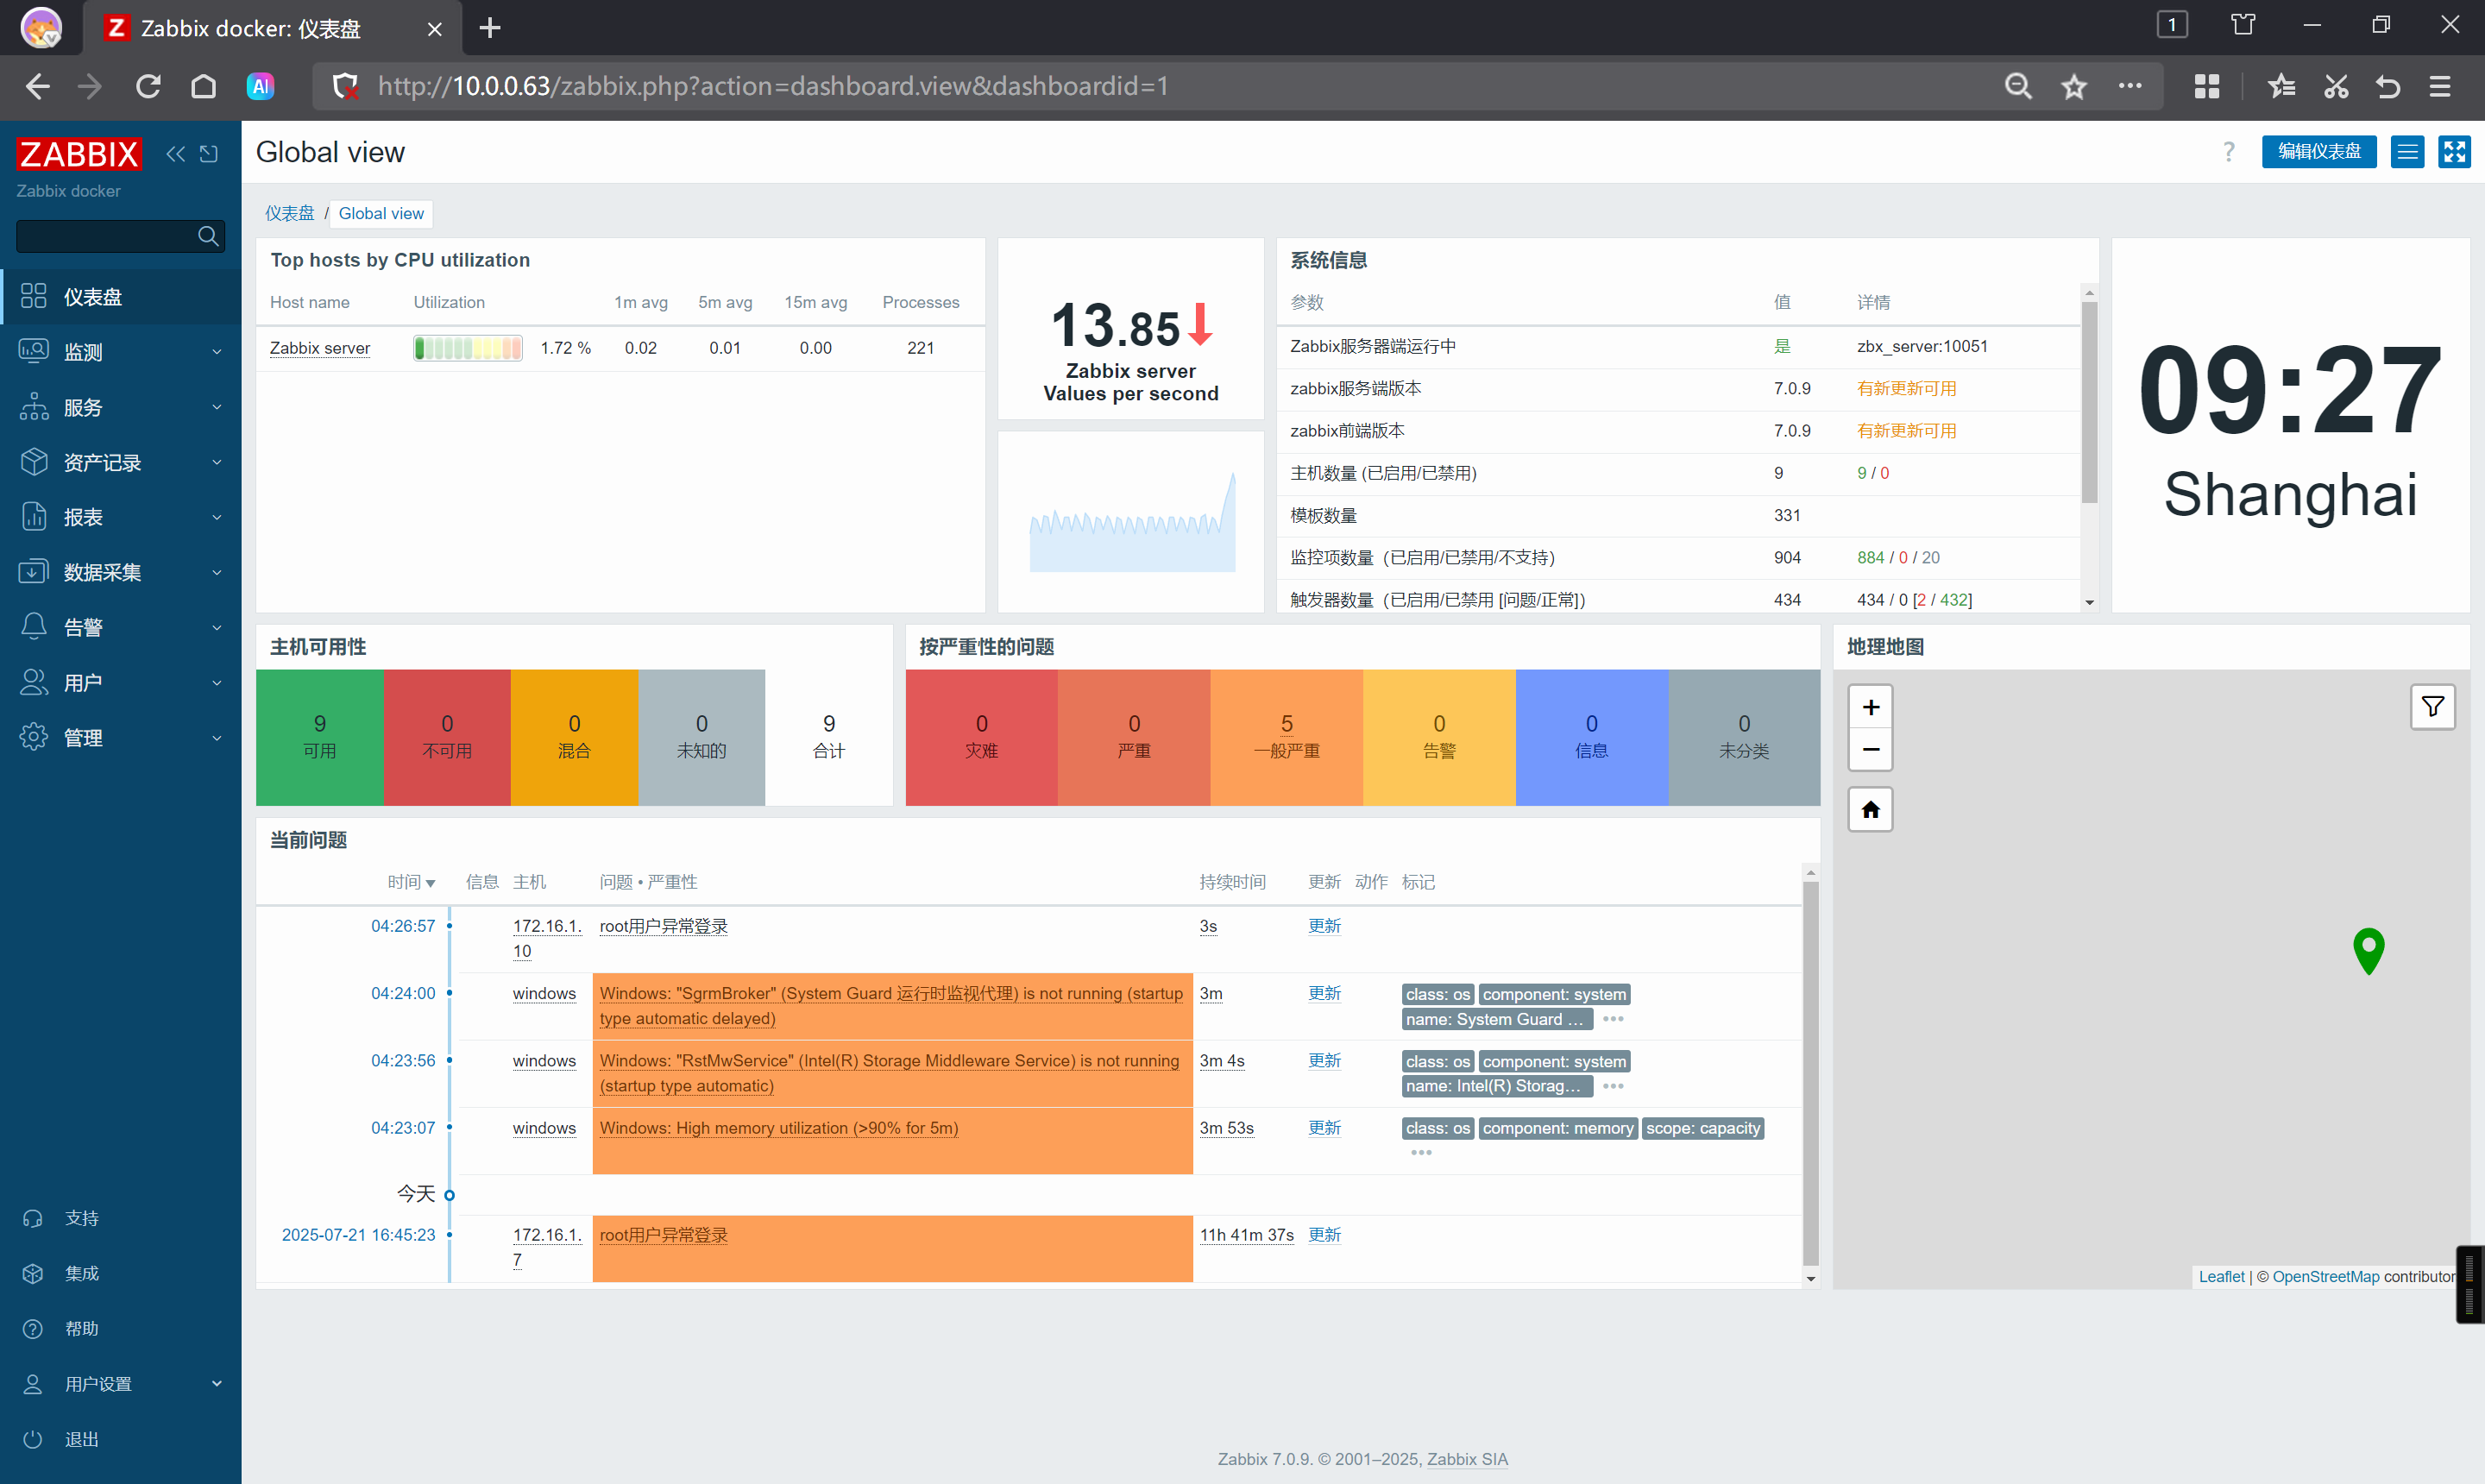Expand the 用户 users menu
Screen dimensions: 2485x1484
(120, 683)
